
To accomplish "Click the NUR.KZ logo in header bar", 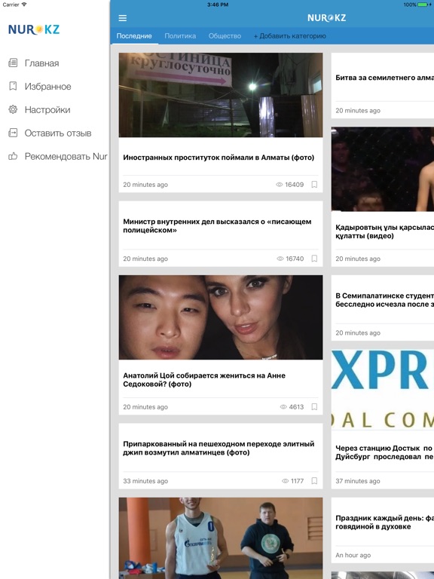I will tap(326, 18).
